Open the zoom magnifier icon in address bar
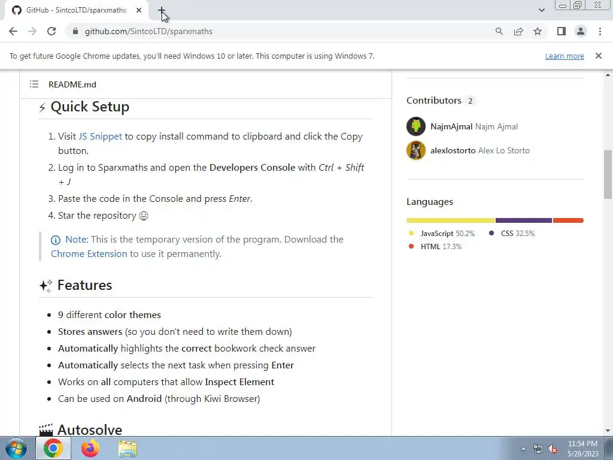 pos(499,31)
